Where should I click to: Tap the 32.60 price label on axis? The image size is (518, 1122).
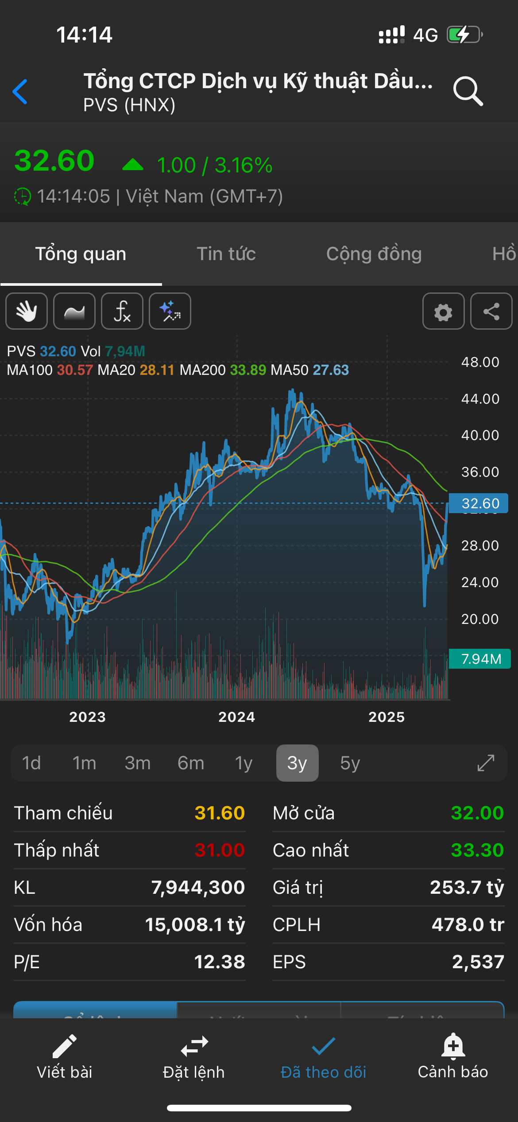pyautogui.click(x=479, y=503)
